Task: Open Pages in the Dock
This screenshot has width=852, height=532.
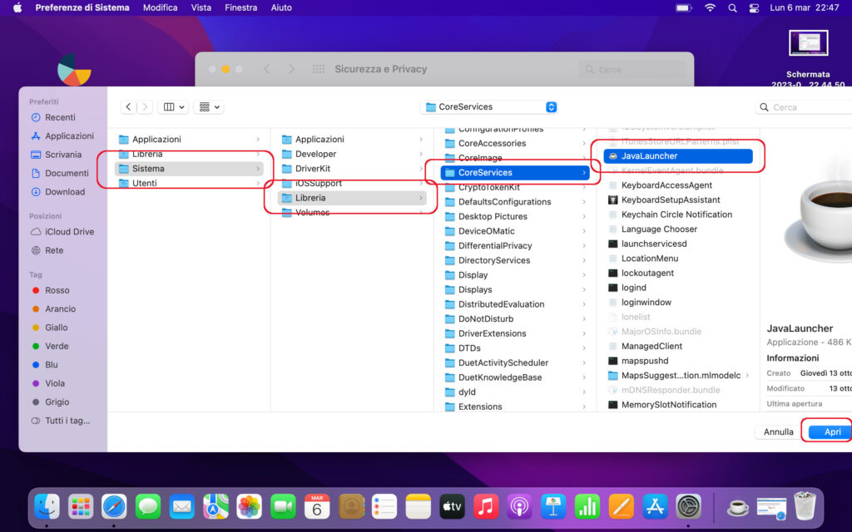Action: coord(621,507)
